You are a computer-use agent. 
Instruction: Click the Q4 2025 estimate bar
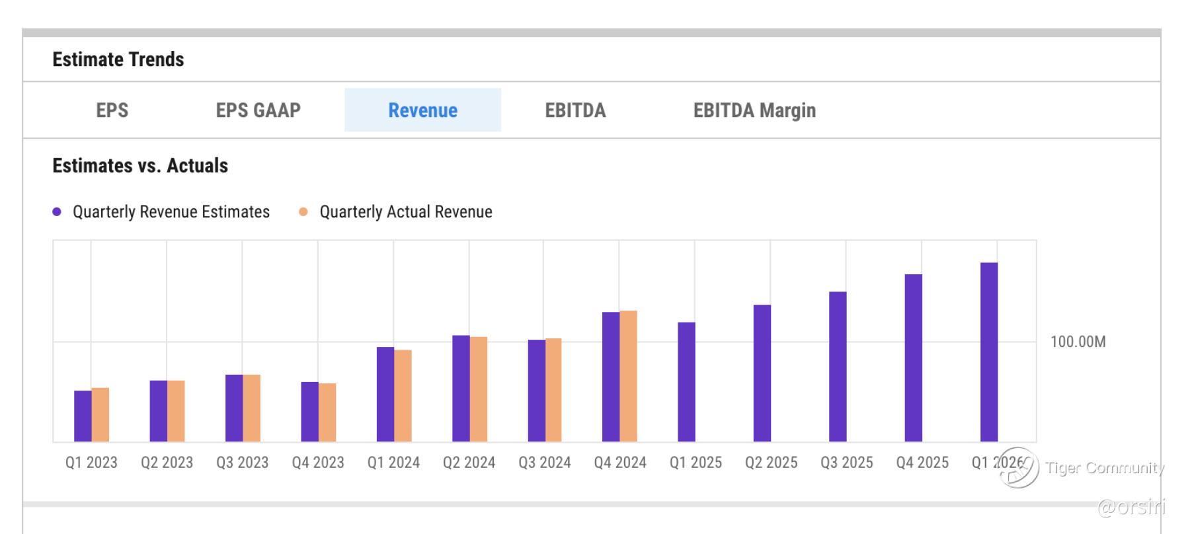coord(913,358)
